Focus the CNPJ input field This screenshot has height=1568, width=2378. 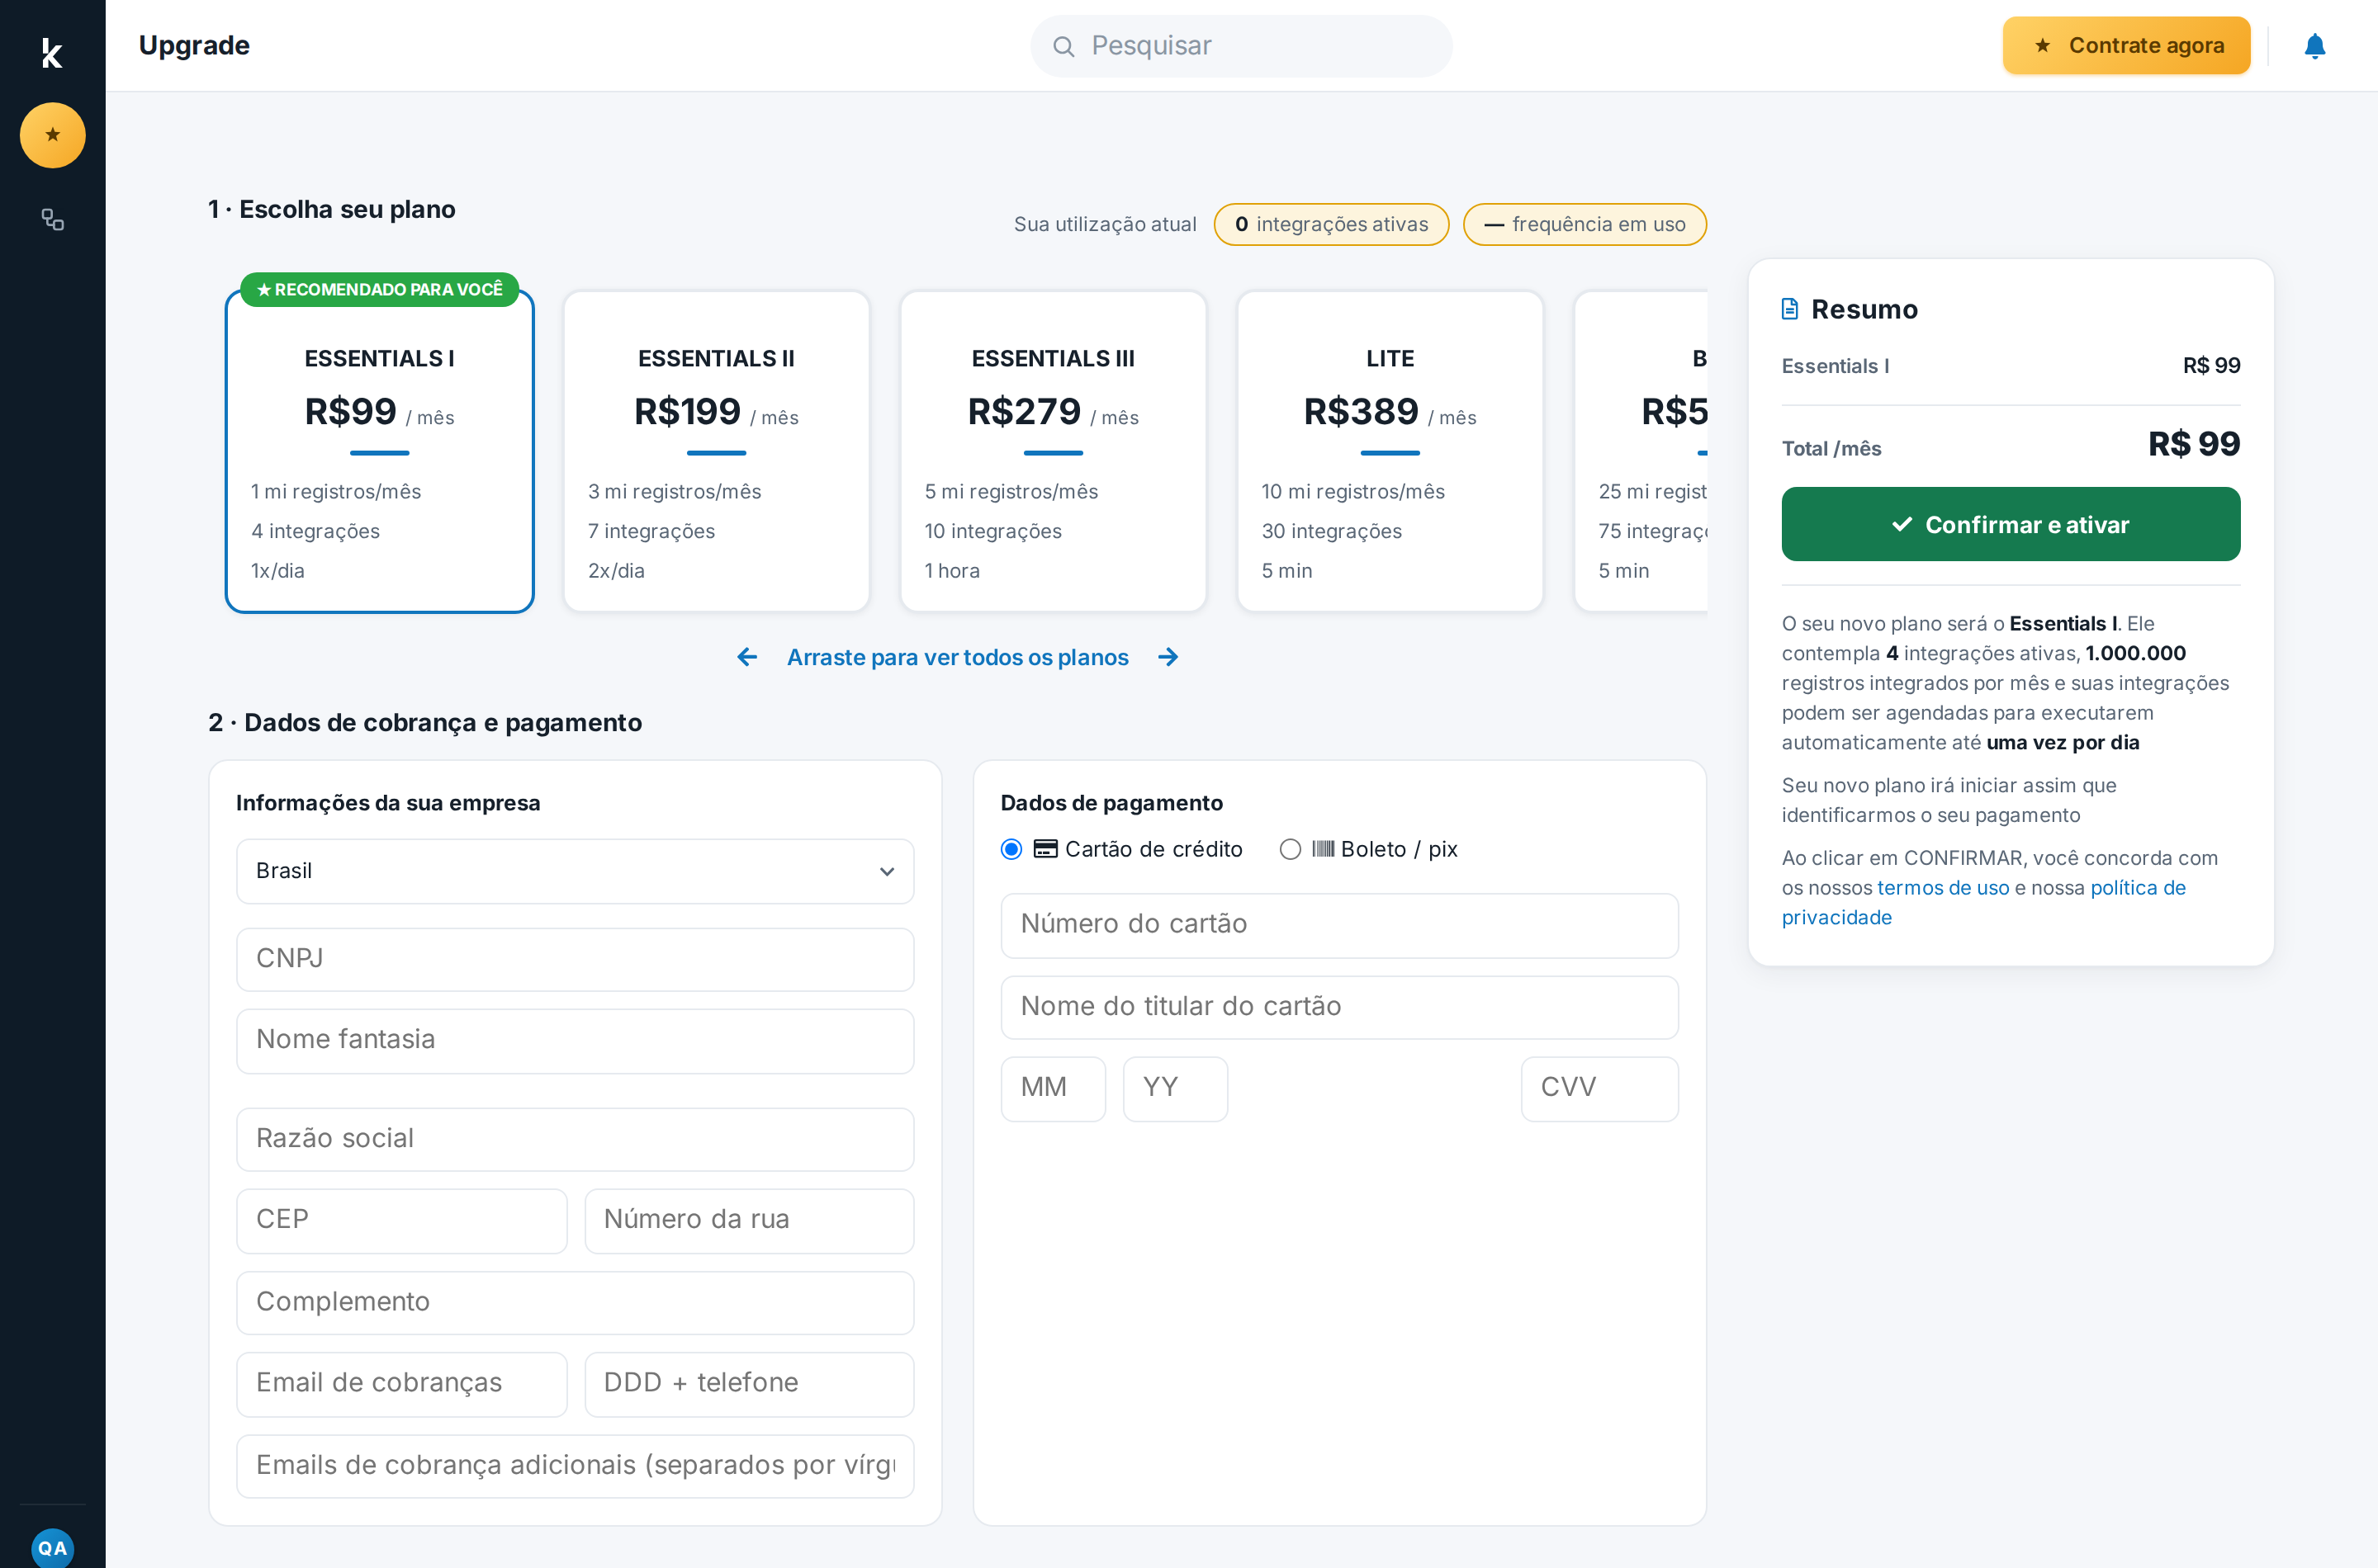(576, 959)
